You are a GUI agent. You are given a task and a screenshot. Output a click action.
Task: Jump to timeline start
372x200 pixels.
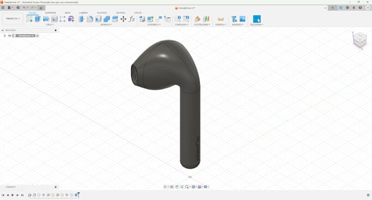tap(3, 195)
